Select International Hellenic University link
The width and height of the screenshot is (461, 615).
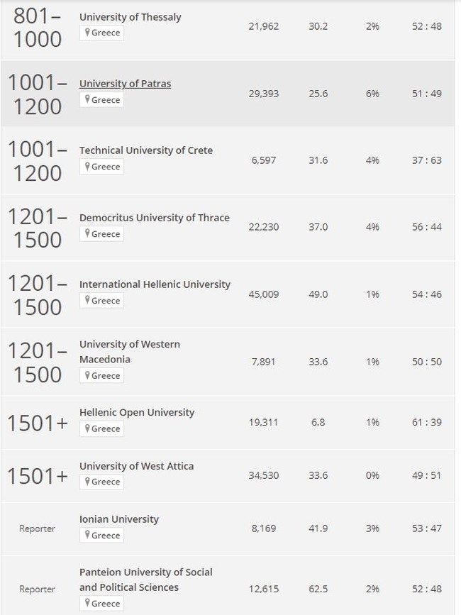pyautogui.click(x=155, y=284)
